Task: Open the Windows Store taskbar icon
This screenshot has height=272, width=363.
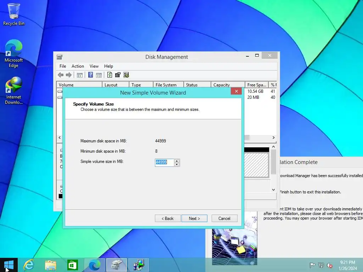Action: (72, 265)
